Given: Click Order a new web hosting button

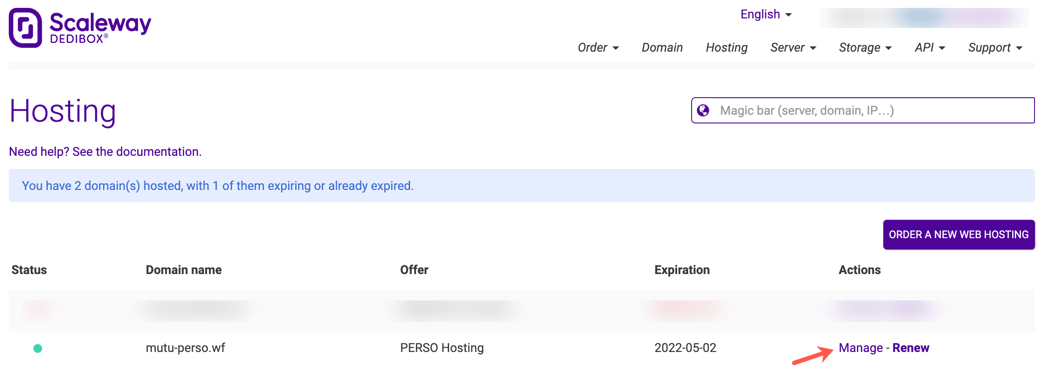Looking at the screenshot, I should tap(959, 235).
